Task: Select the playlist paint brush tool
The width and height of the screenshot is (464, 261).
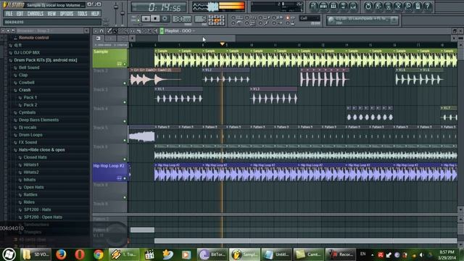Action: [x=115, y=30]
